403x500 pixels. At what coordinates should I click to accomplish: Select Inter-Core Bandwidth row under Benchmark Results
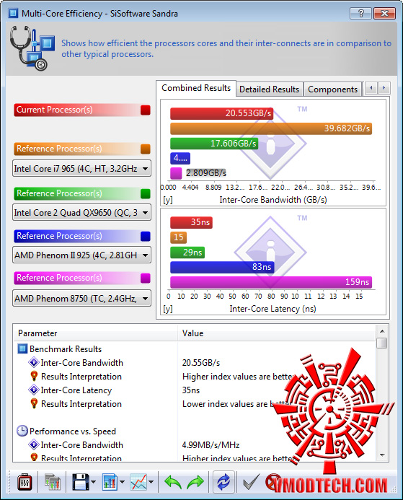click(81, 363)
